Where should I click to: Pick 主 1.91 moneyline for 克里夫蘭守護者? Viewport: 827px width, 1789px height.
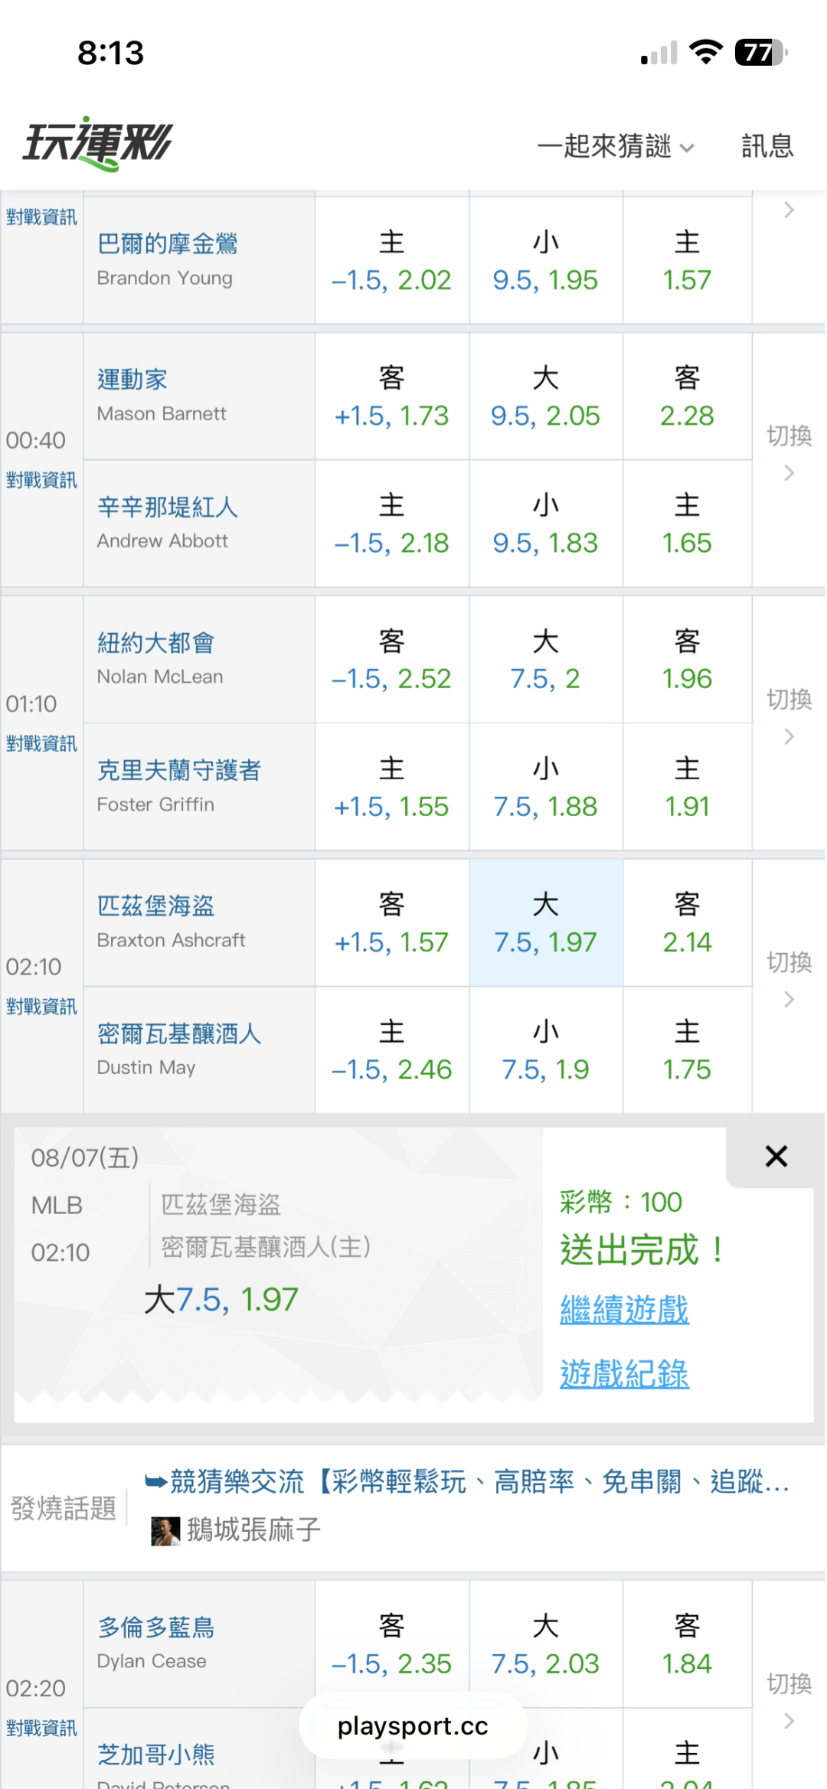pyautogui.click(x=687, y=786)
